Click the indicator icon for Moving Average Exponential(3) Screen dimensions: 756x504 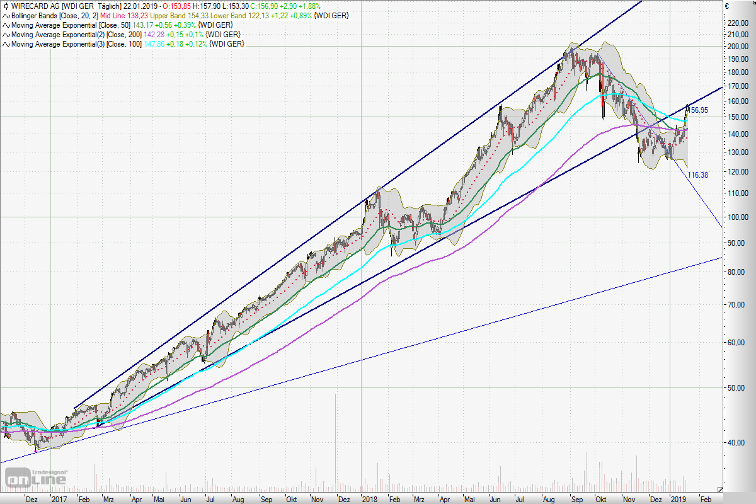(x=6, y=44)
